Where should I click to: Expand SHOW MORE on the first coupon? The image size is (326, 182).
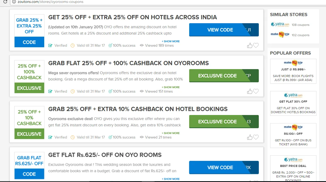pyautogui.click(x=171, y=41)
